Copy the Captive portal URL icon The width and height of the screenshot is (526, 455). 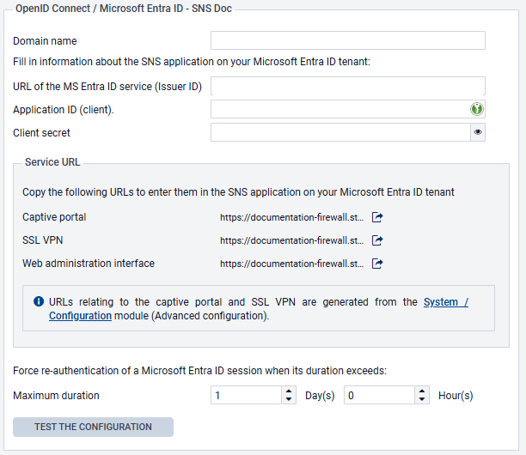tap(377, 217)
